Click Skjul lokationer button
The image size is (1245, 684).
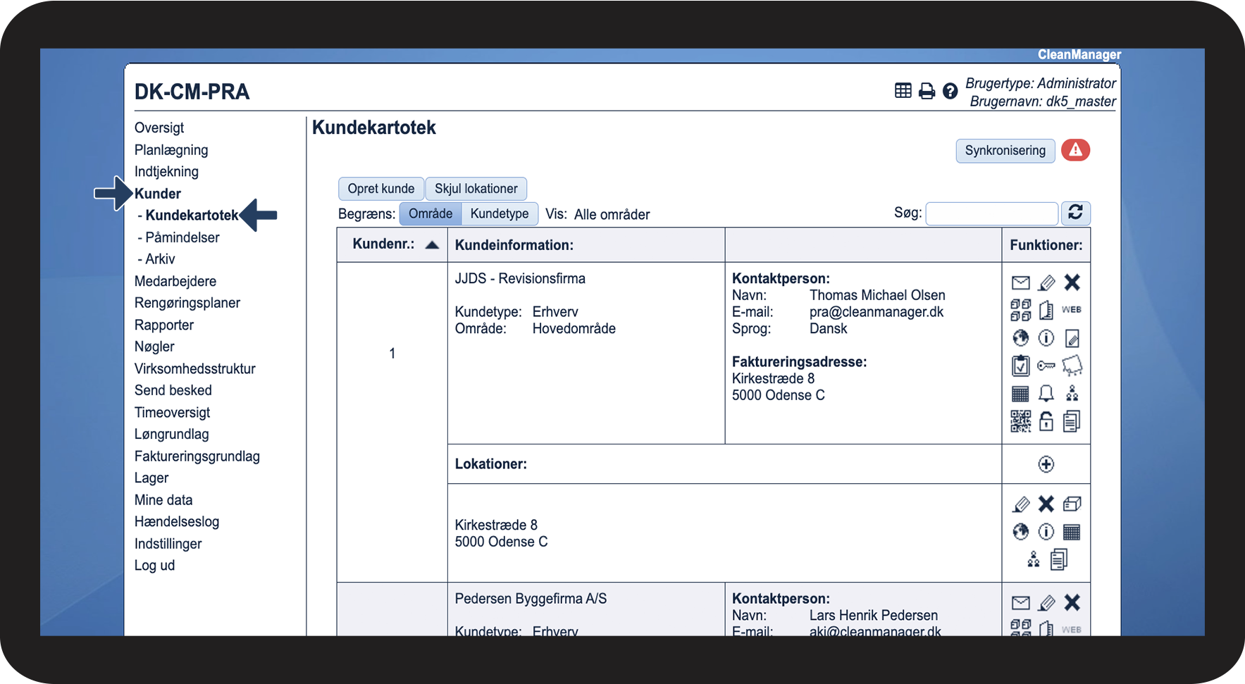(476, 189)
